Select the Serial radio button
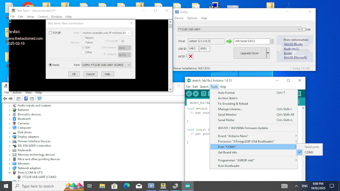The width and height of the screenshot is (340, 191). tap(50, 65)
